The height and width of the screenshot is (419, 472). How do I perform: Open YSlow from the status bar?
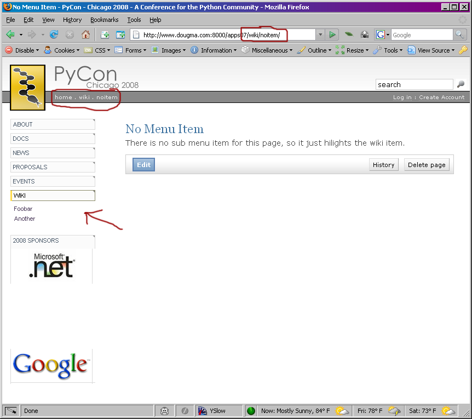click(x=219, y=411)
